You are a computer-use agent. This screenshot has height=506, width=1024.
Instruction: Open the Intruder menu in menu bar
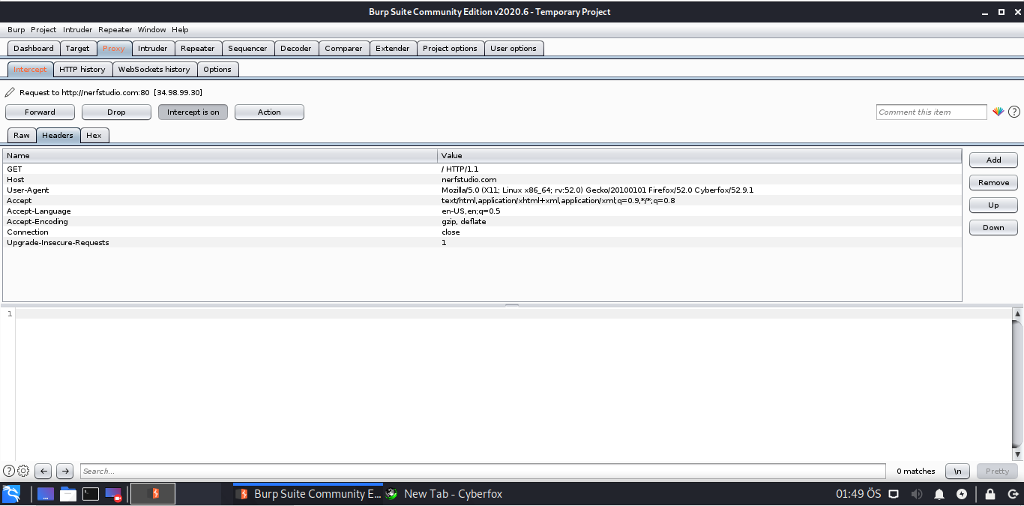77,29
